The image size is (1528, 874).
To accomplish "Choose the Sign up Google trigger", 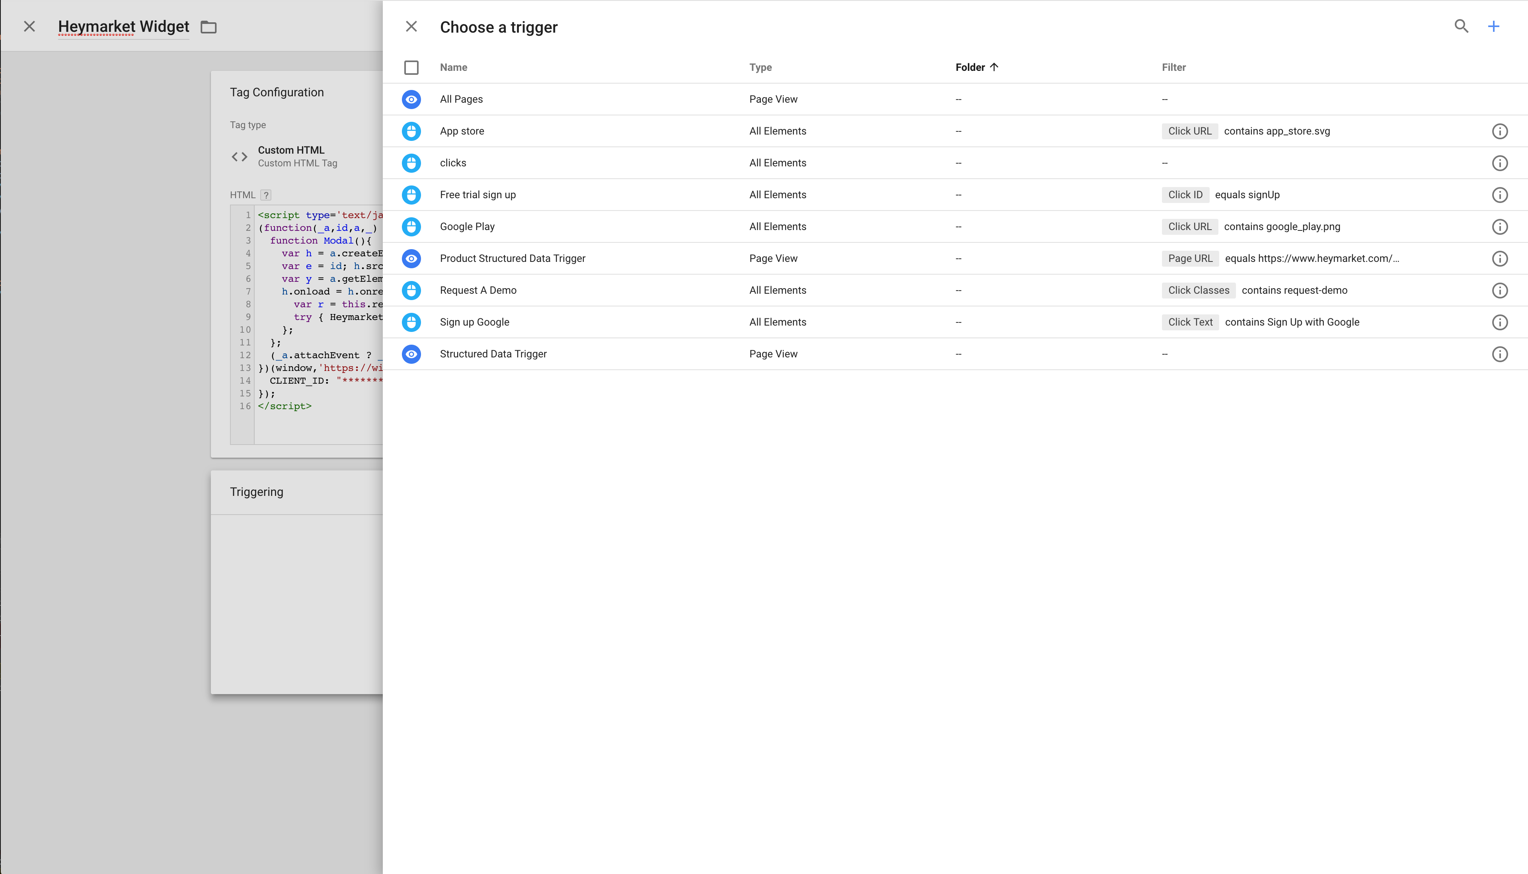I will 474,322.
